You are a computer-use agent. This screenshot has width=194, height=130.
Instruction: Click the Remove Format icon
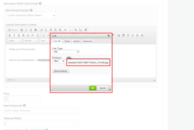pyautogui.click(x=38, y=35)
